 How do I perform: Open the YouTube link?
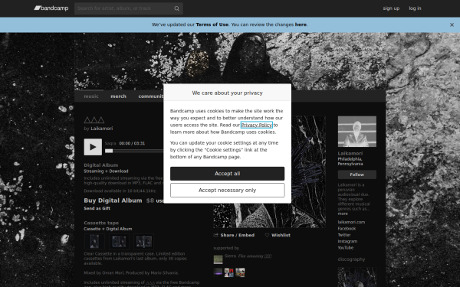346,248
